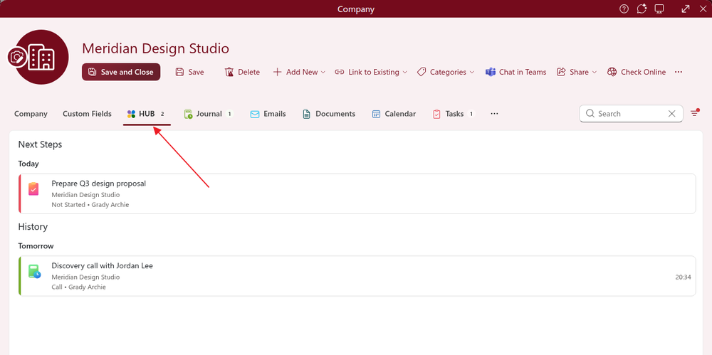Click Check Online button

click(x=636, y=72)
